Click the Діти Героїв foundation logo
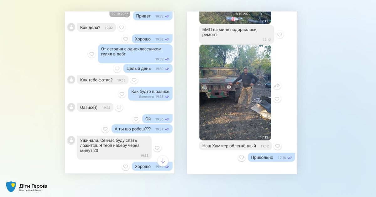The height and width of the screenshot is (197, 376). tap(27, 187)
